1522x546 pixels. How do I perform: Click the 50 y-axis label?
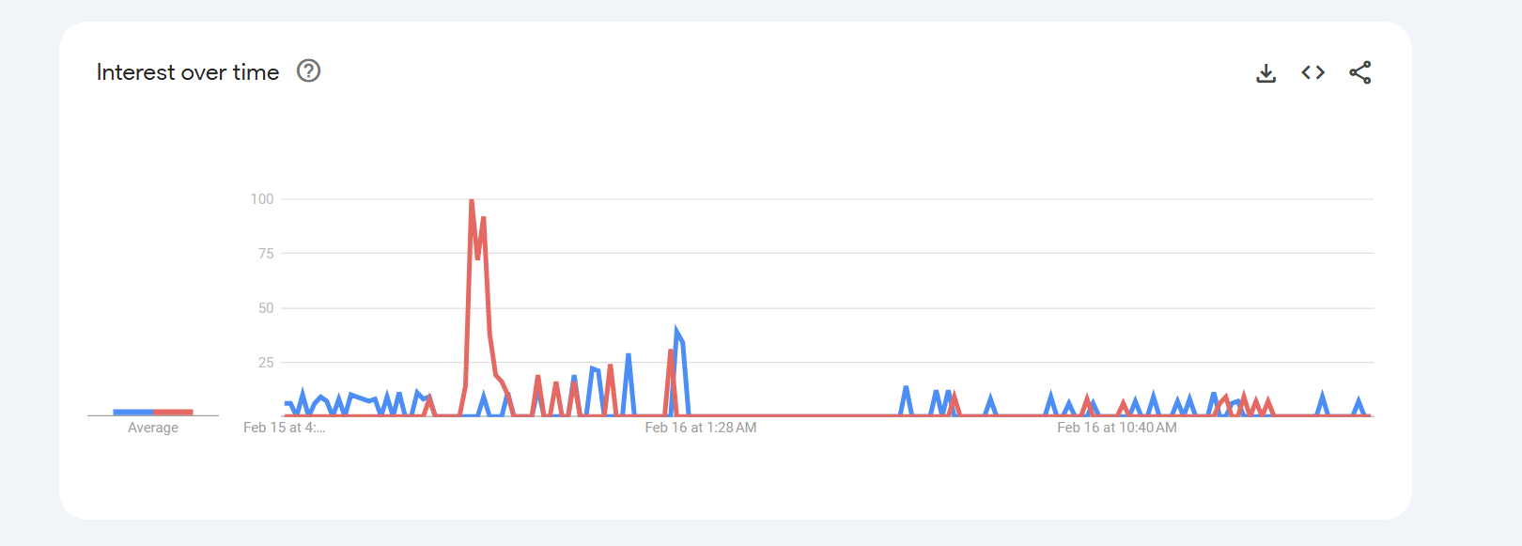click(x=266, y=308)
